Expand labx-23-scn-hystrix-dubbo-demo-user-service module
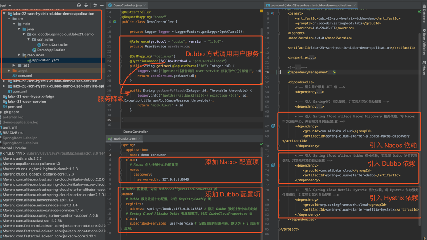The image size is (427, 240). (4, 81)
